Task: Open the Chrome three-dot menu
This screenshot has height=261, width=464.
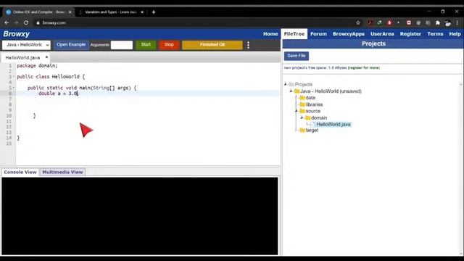Action: pos(457,22)
